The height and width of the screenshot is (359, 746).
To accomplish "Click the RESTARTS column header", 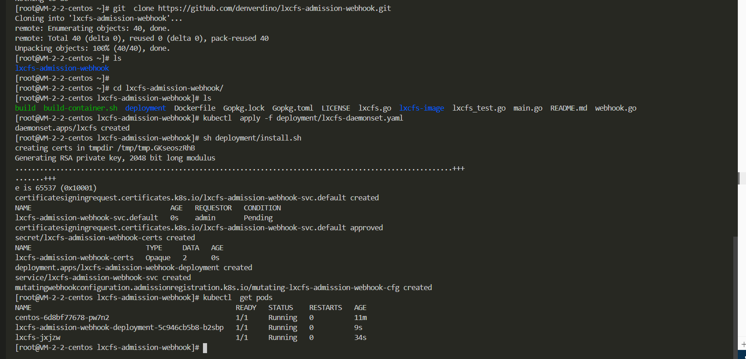I will [326, 307].
